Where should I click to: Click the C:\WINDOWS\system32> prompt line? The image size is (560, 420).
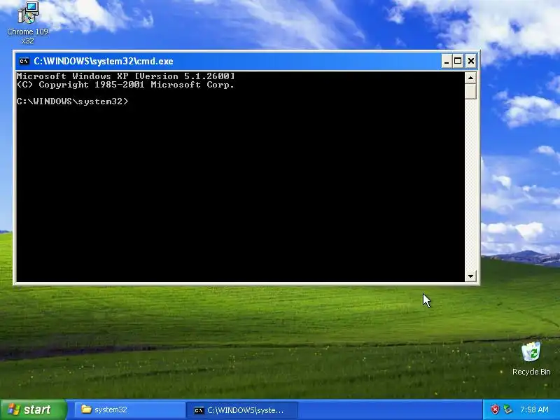(x=73, y=101)
